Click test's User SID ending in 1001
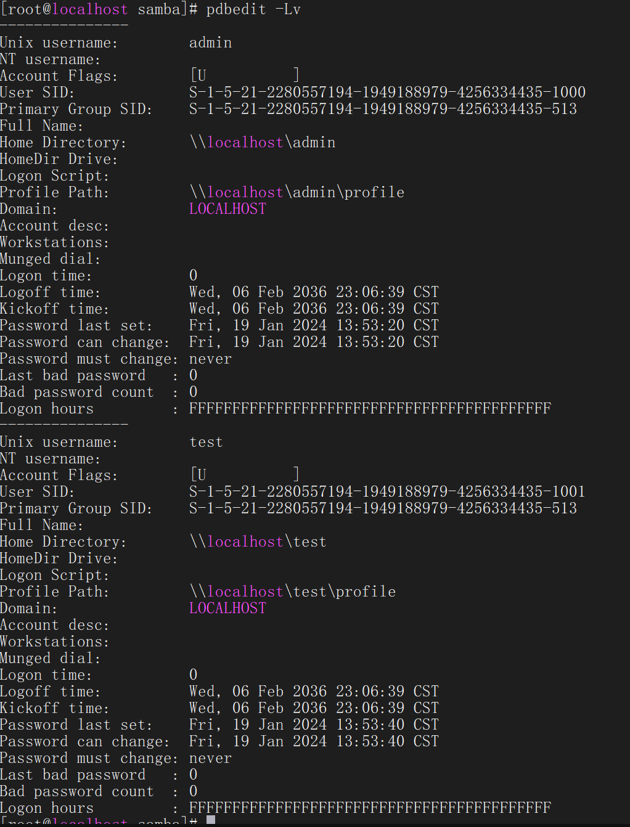The height and width of the screenshot is (827, 630). click(387, 492)
